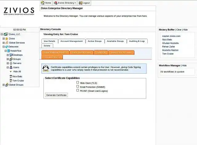Open Rehan Zafar from history
The width and height of the screenshot is (197, 145).
tap(168, 46)
